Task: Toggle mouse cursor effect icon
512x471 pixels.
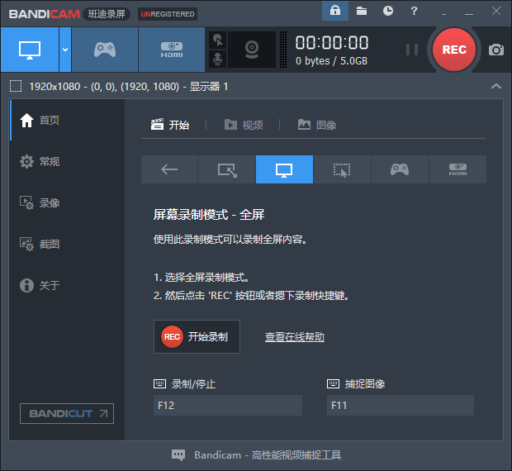Action: tap(218, 40)
